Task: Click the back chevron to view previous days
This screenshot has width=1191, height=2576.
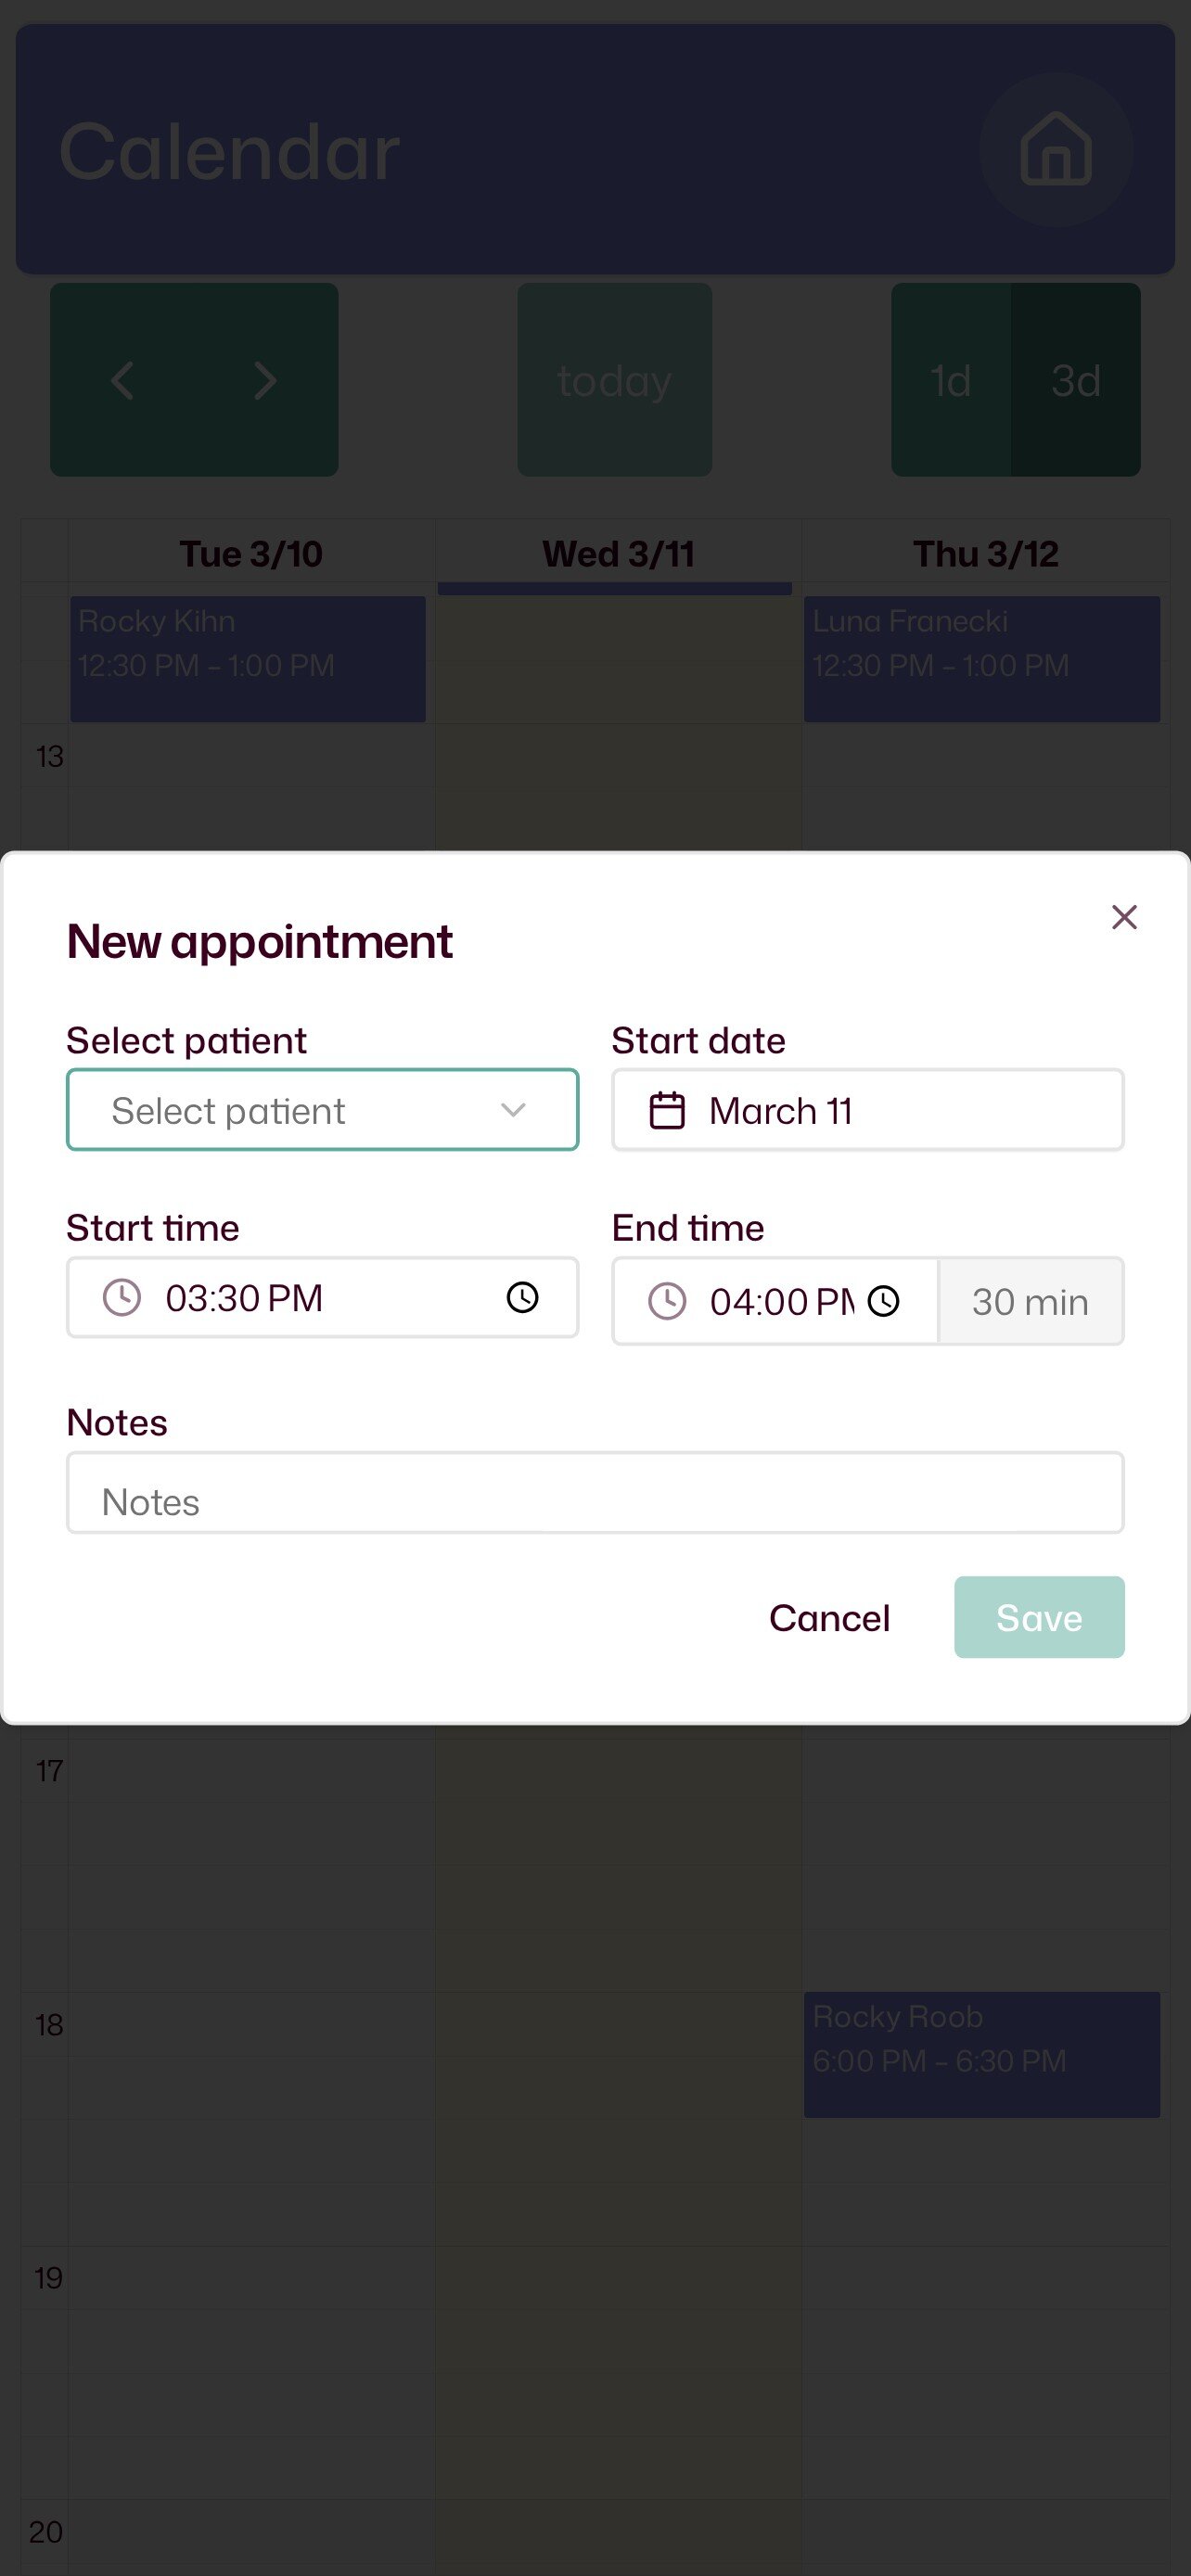Action: click(x=122, y=381)
